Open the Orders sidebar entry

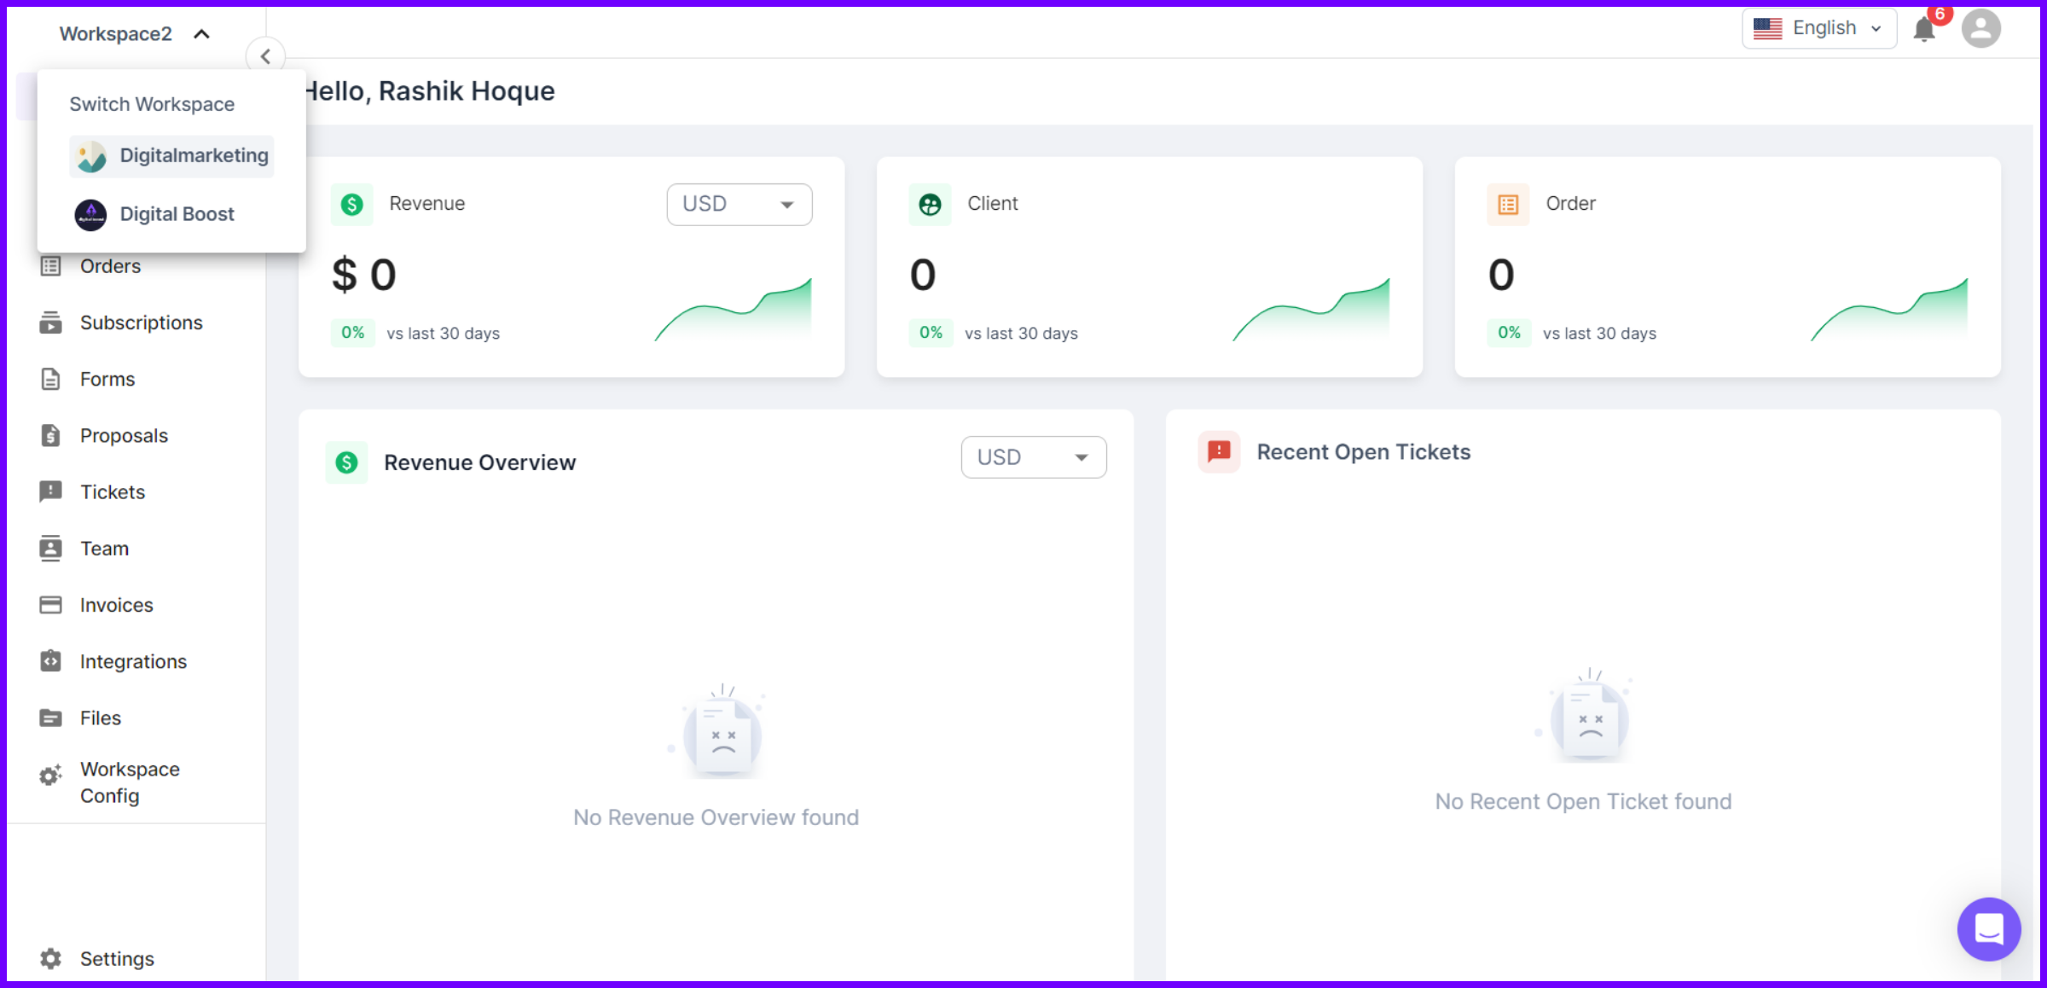[x=111, y=265]
